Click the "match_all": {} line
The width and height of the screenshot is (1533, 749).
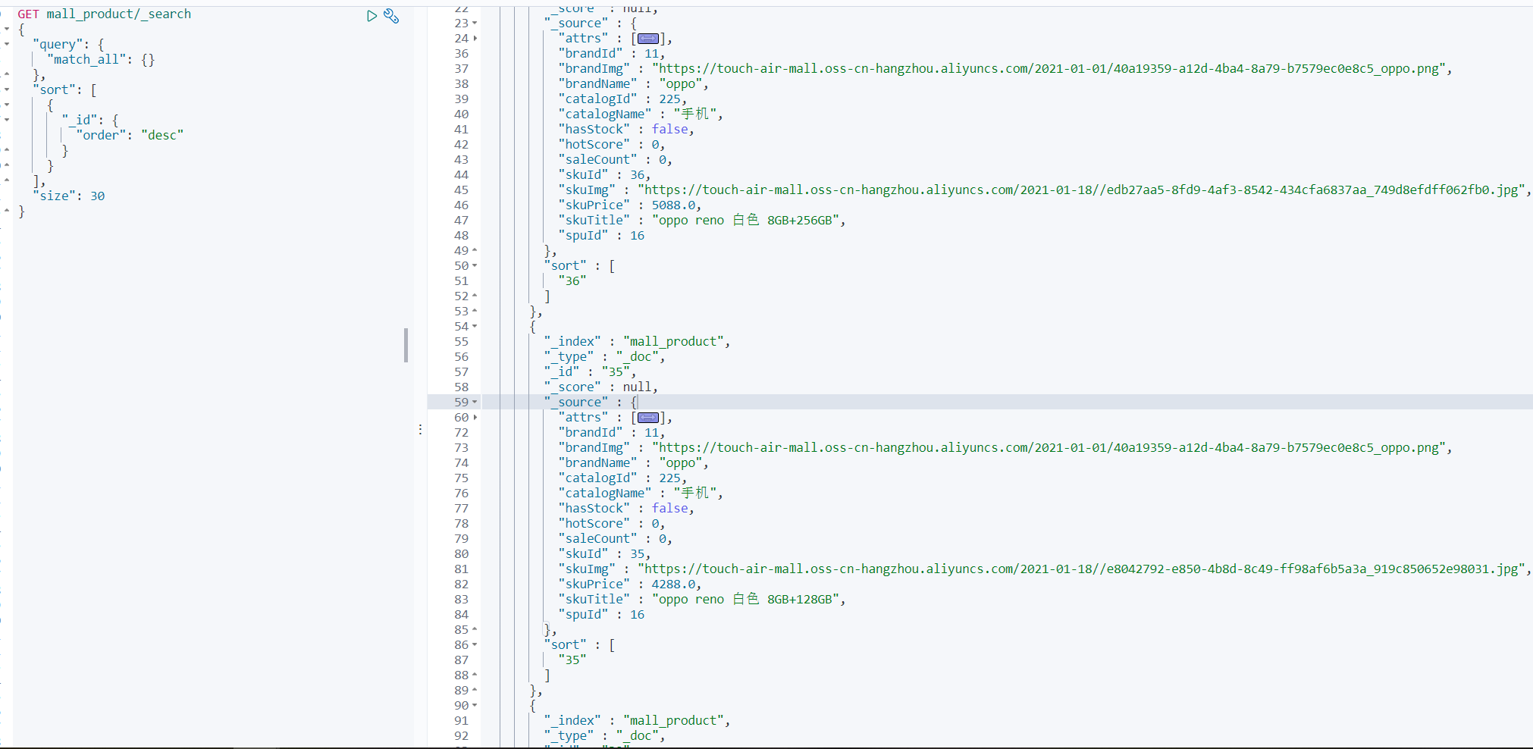(x=101, y=60)
